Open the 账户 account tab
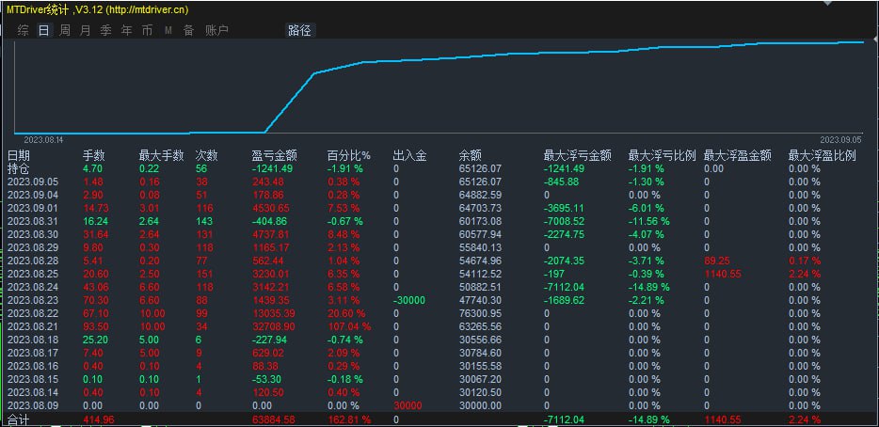Screen dimensions: 879x427 (x=216, y=30)
